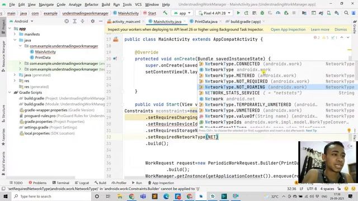The width and height of the screenshot is (358, 201).
Task: Collapse the app module node
Action: (10, 28)
